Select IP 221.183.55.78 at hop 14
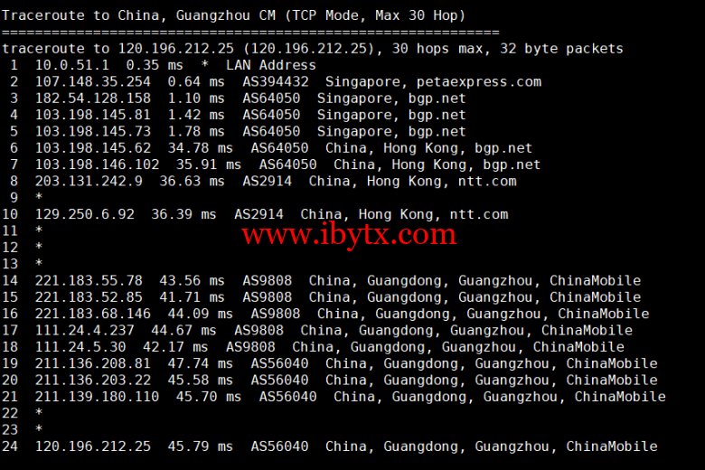705x470 pixels. pyautogui.click(x=89, y=281)
